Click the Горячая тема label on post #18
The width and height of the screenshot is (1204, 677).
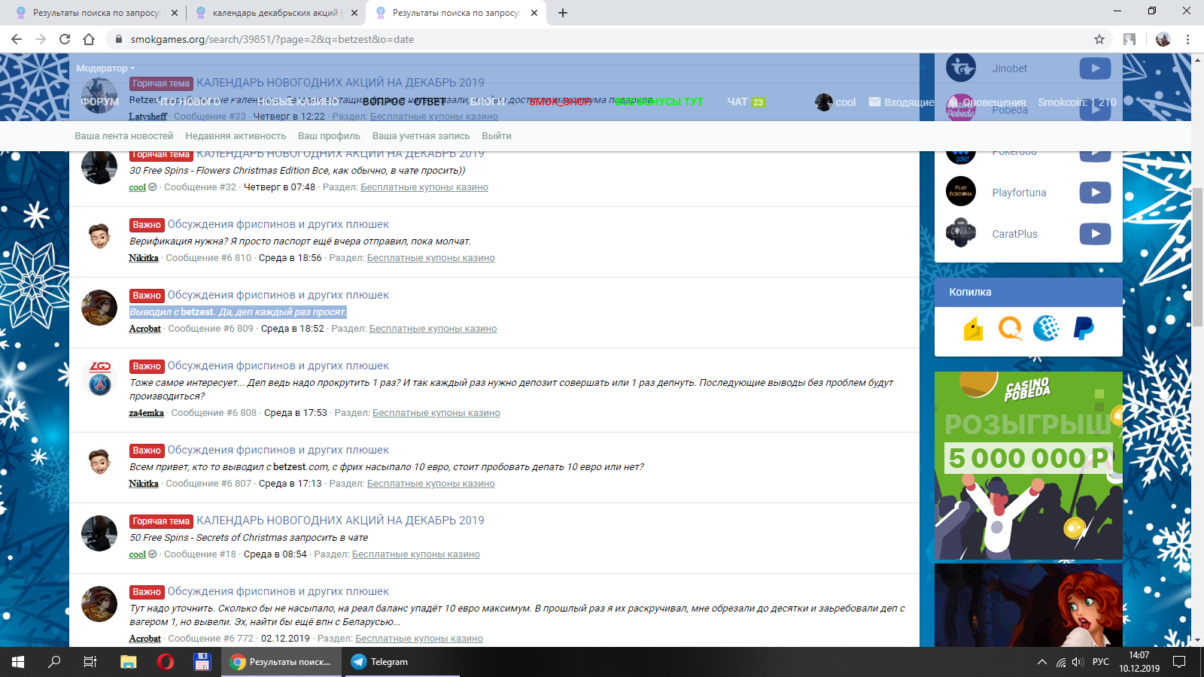(x=161, y=521)
